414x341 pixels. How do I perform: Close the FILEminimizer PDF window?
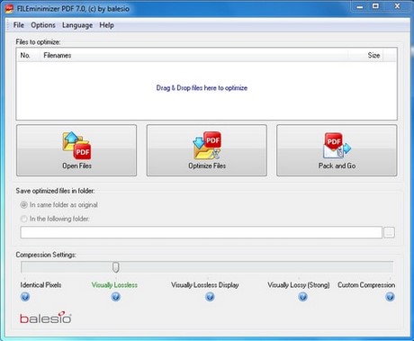[x=397, y=6]
